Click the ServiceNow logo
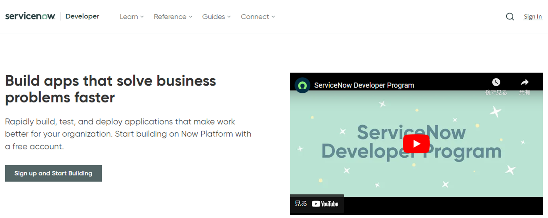Screen dimensions: 548x218 click(x=30, y=16)
